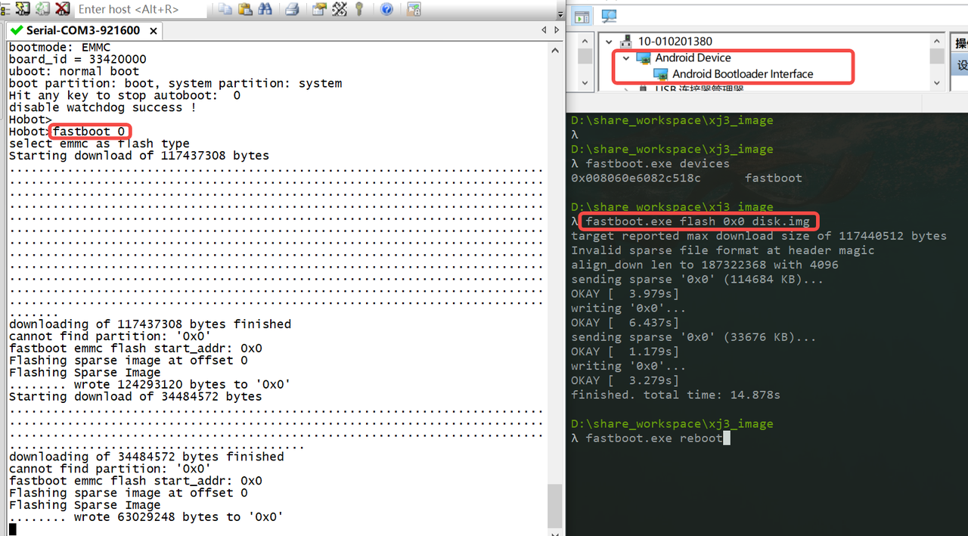968x536 pixels.
Task: Click the Reconnect session toolbar icon
Action: point(42,9)
